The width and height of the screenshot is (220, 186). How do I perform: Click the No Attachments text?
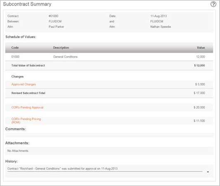18,151
